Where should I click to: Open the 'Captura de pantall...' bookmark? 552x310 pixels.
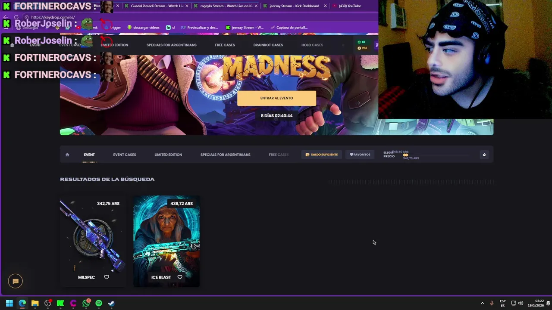pos(289,28)
